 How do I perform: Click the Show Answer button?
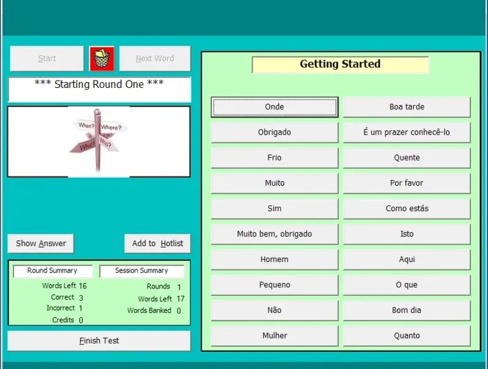tap(41, 244)
